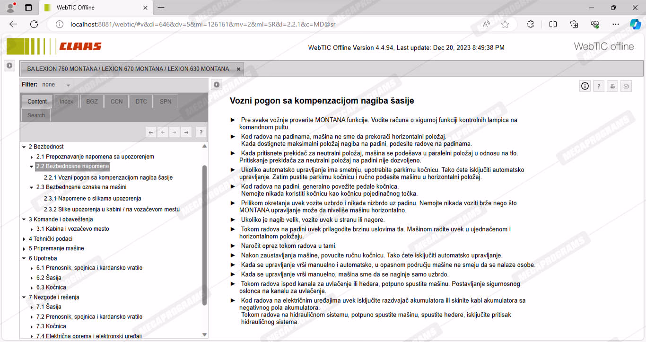This screenshot has width=646, height=342.
Task: Add this page to favorites
Action: click(x=505, y=24)
